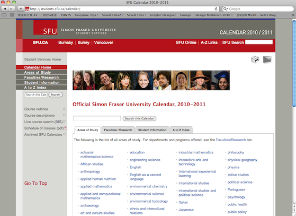Click the printer icon
The height and width of the screenshot is (216, 296).
(x=255, y=59)
